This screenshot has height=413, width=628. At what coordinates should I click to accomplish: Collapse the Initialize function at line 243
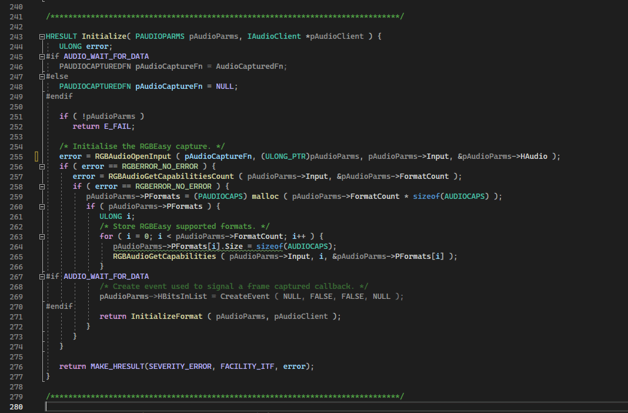coord(42,36)
